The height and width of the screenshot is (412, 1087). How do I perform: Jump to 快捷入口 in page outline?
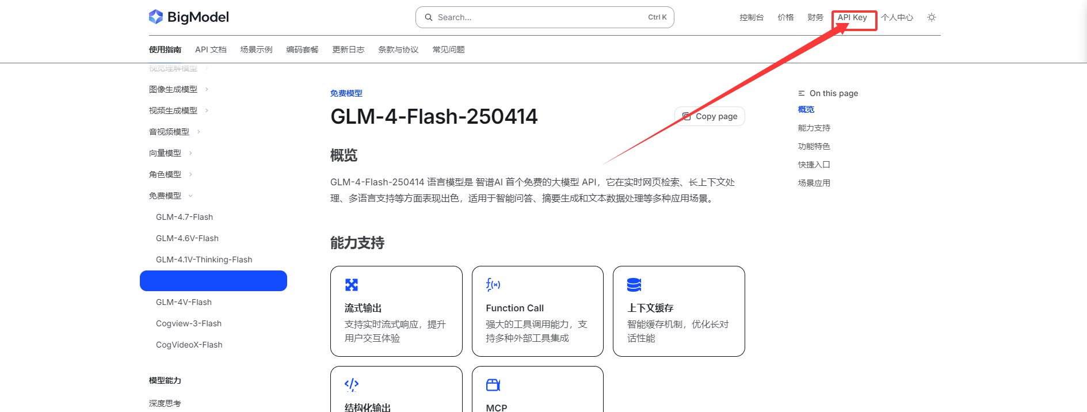[814, 165]
